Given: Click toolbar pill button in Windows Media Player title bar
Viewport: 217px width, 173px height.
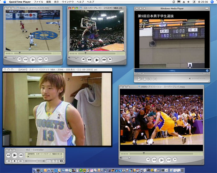Looking at the screenshot, I should (x=207, y=8).
